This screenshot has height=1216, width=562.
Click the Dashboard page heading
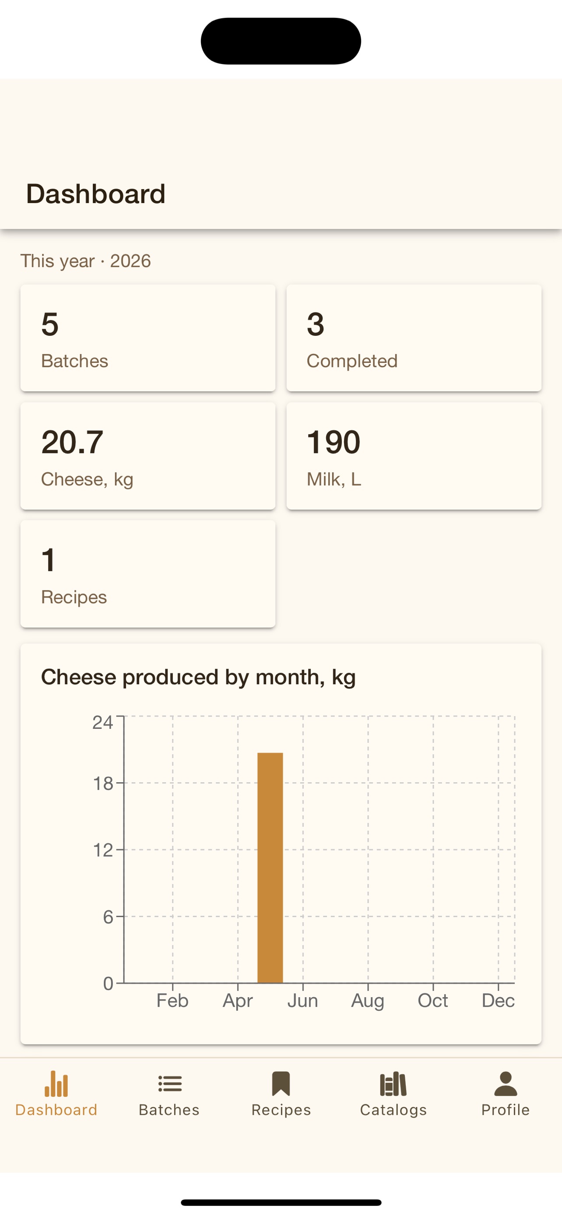click(x=96, y=193)
